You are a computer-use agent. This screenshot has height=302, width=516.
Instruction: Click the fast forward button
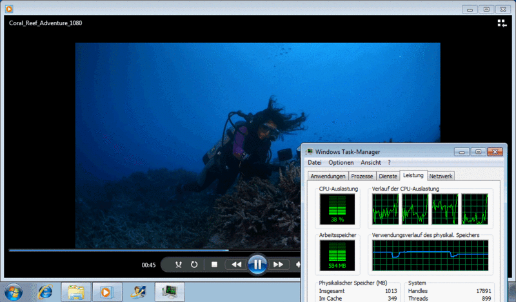pos(278,264)
